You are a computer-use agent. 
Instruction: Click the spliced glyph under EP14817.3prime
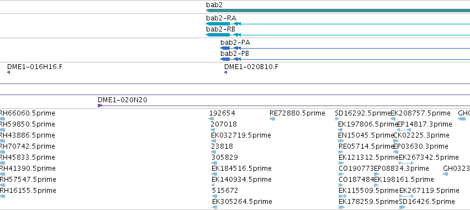point(404,130)
